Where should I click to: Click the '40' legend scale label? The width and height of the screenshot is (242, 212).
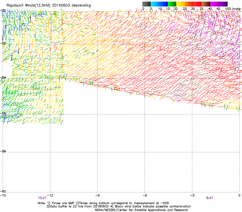click(x=210, y=9)
